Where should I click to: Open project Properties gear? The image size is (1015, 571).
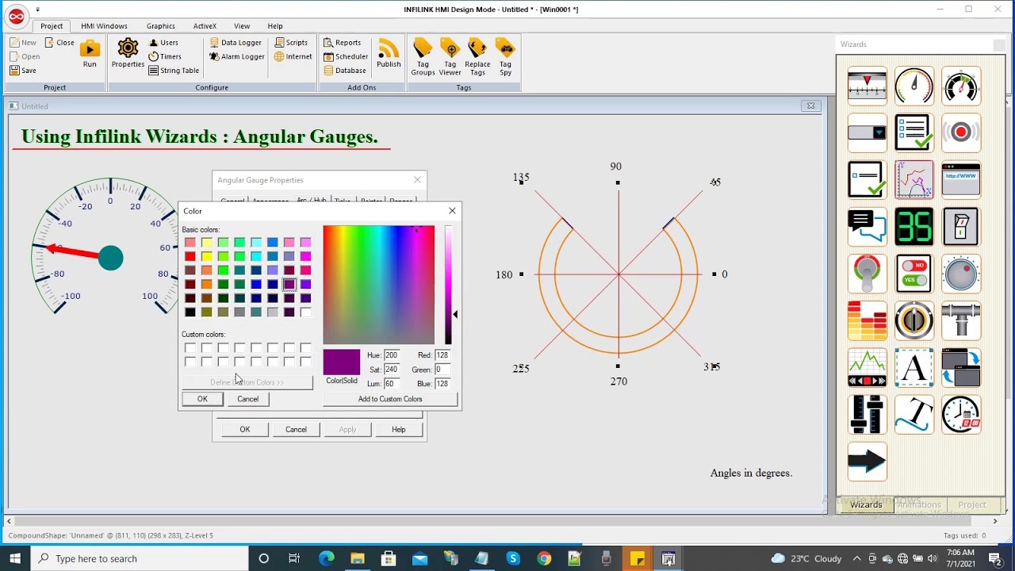click(x=128, y=54)
